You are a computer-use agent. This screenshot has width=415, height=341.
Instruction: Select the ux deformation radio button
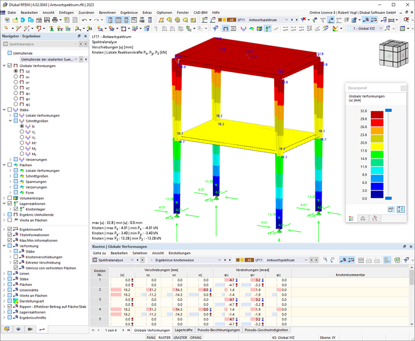coord(16,77)
